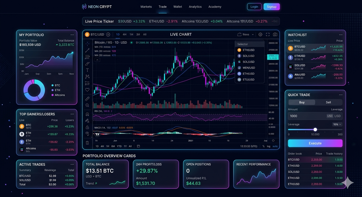Enable the magnet snap tool

87,114
